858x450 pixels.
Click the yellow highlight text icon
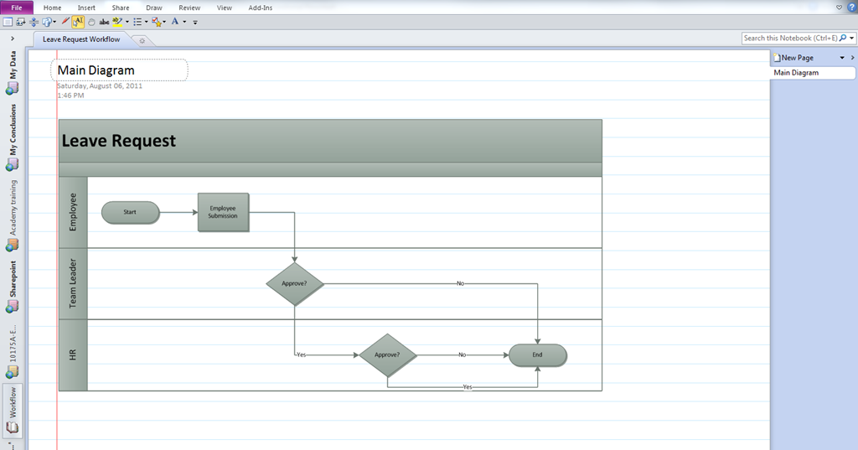click(x=117, y=22)
